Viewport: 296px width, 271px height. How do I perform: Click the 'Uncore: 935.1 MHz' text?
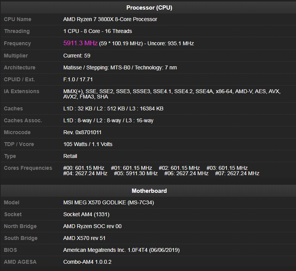tap(170, 44)
